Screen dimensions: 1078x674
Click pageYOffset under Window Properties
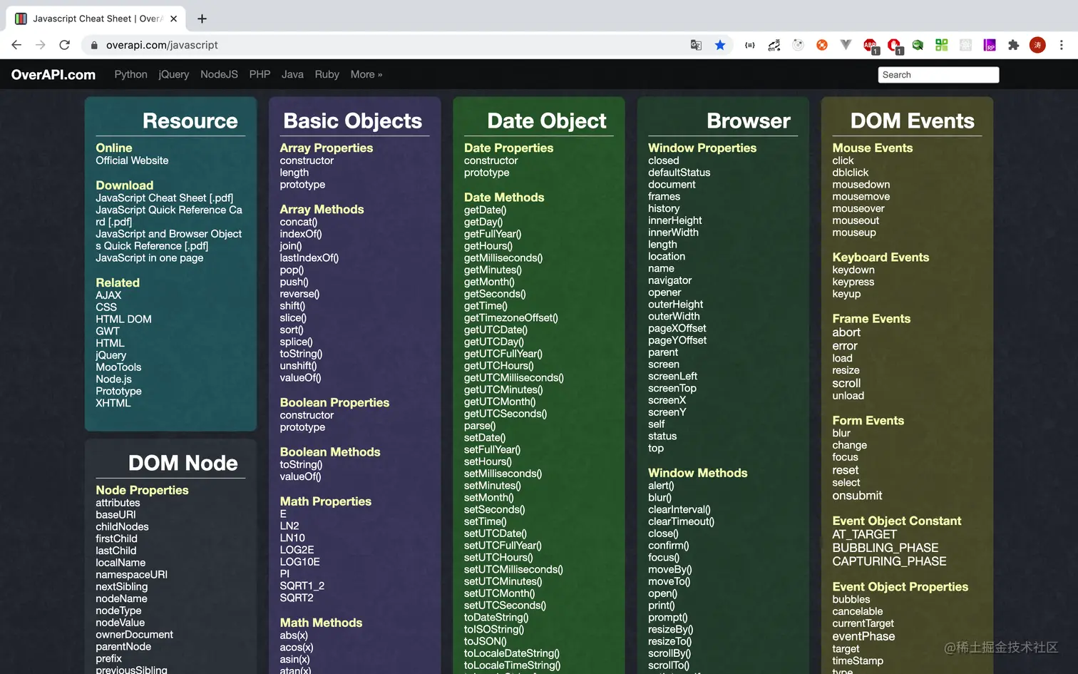pos(677,340)
